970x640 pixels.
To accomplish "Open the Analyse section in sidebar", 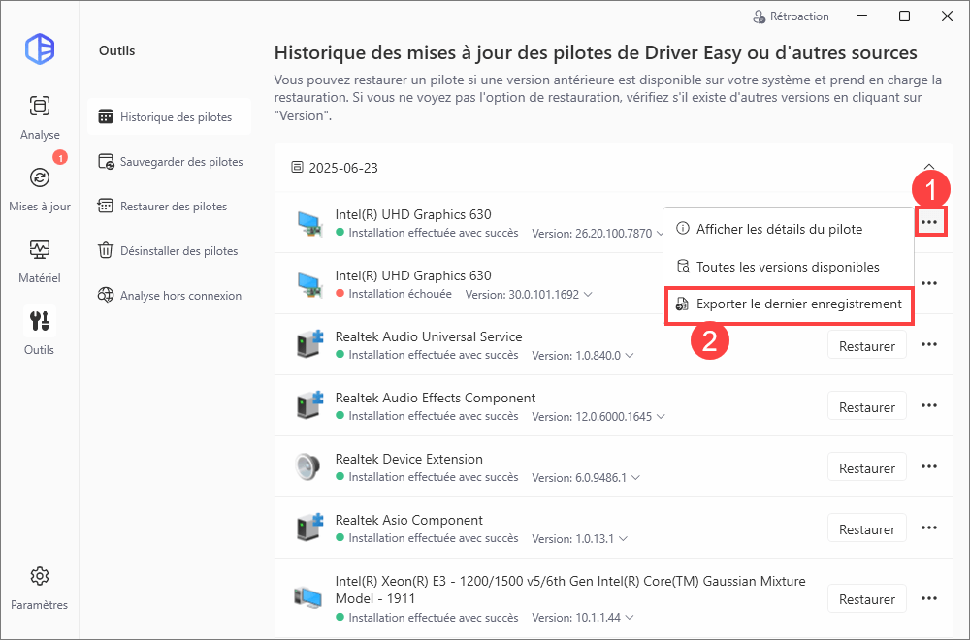I will (x=40, y=117).
